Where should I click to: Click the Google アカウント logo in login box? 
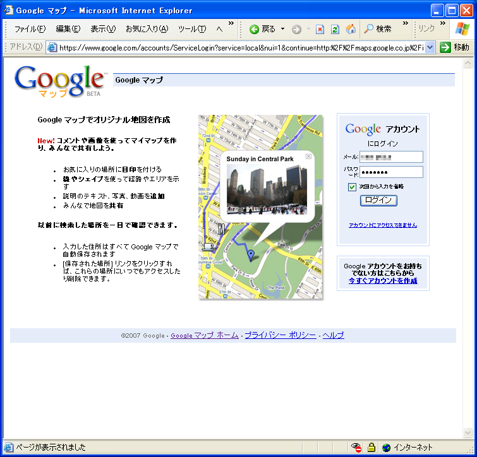[x=382, y=129]
